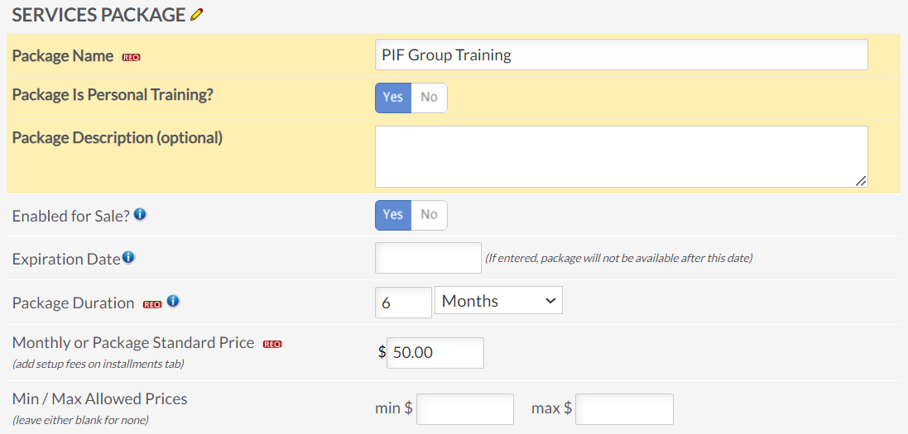Click the Package Name text field

[621, 55]
